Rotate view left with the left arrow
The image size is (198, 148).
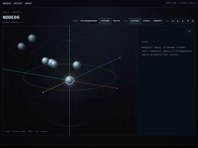(x=172, y=21)
